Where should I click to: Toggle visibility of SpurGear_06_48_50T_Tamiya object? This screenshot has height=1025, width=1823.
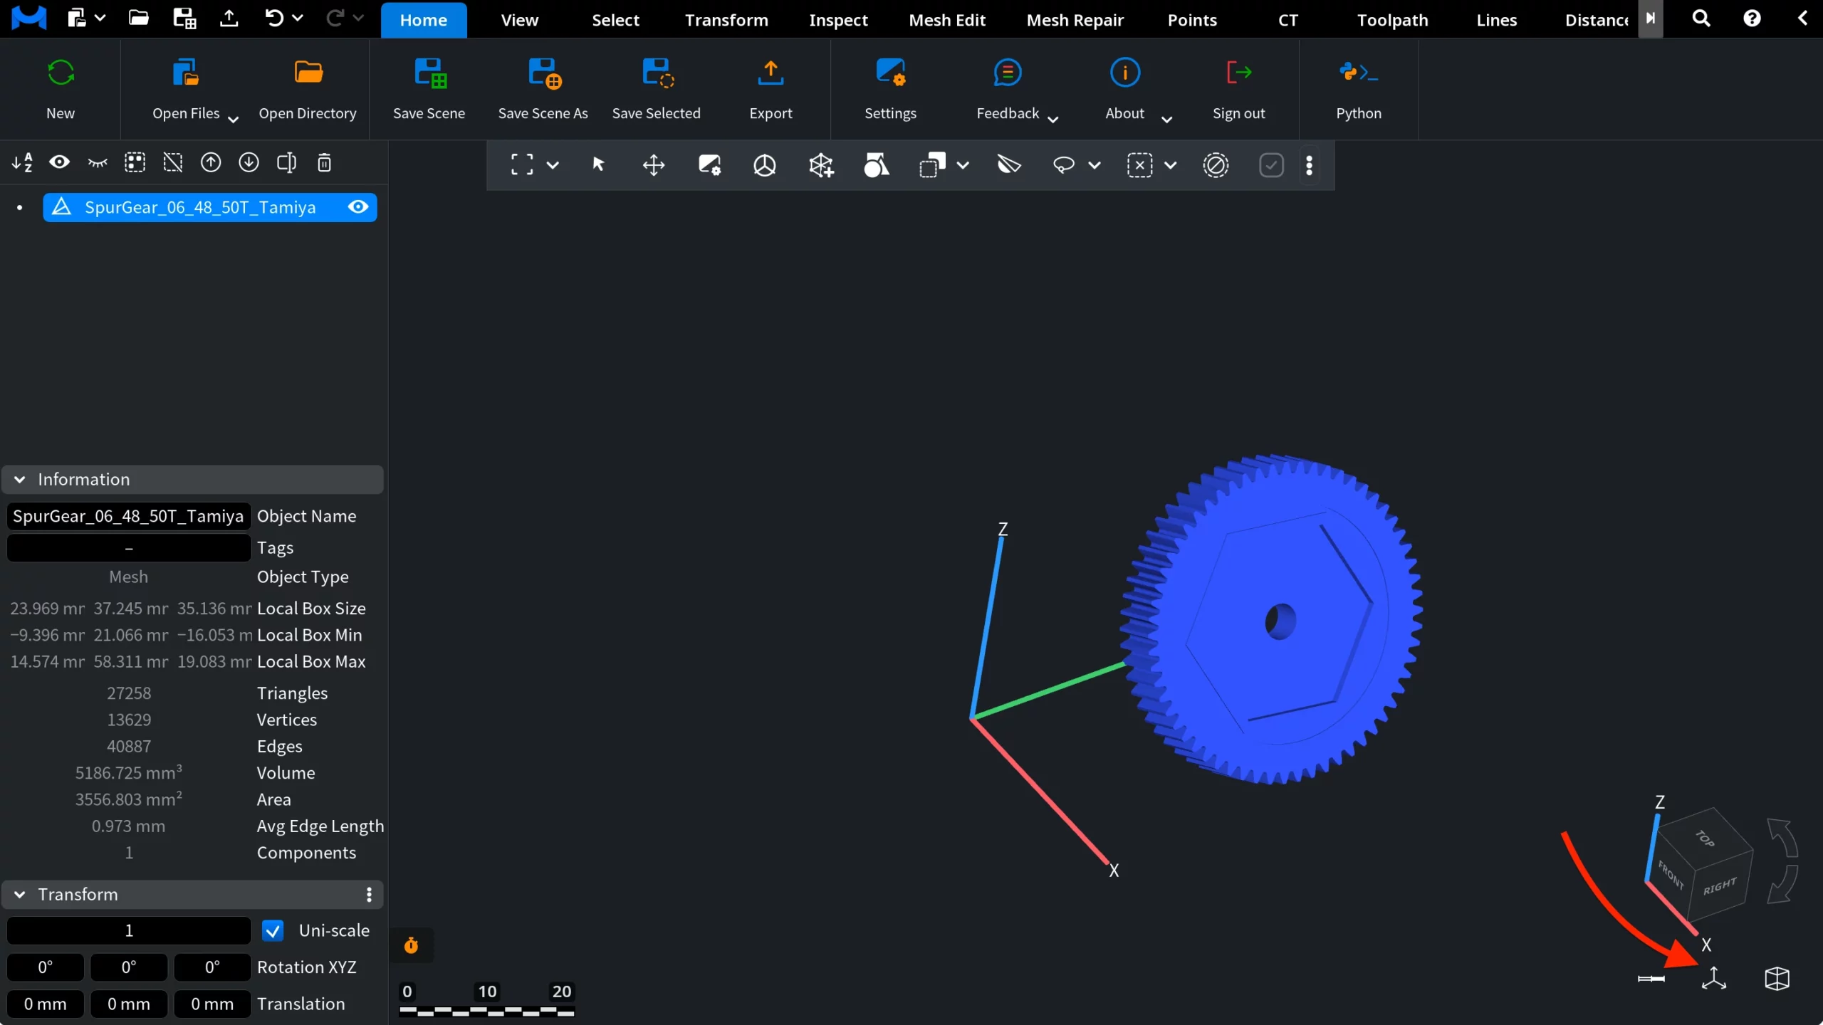(x=358, y=207)
